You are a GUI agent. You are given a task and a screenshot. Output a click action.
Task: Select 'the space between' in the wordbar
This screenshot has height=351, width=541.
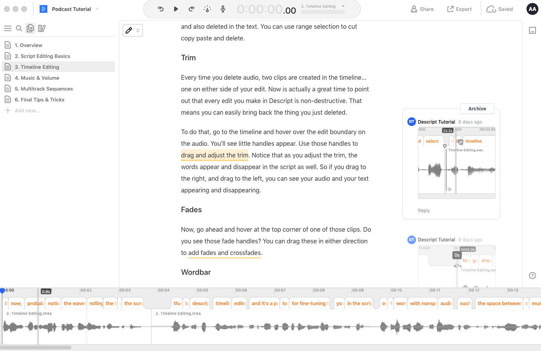499,303
